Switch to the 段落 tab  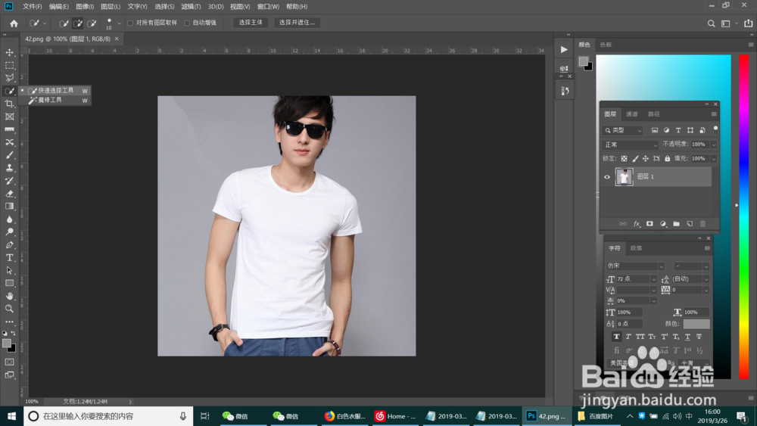pos(636,248)
